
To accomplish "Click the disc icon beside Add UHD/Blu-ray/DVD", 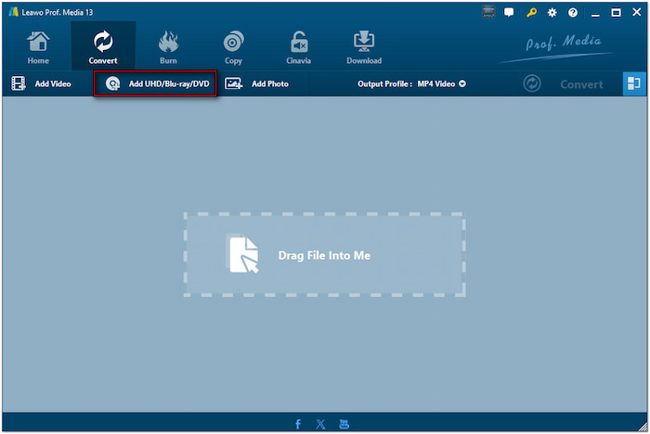I will click(x=112, y=83).
